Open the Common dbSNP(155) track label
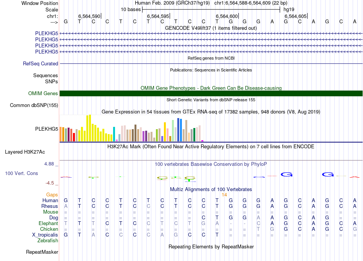 click(x=34, y=105)
